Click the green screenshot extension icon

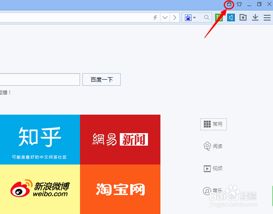[219, 18]
